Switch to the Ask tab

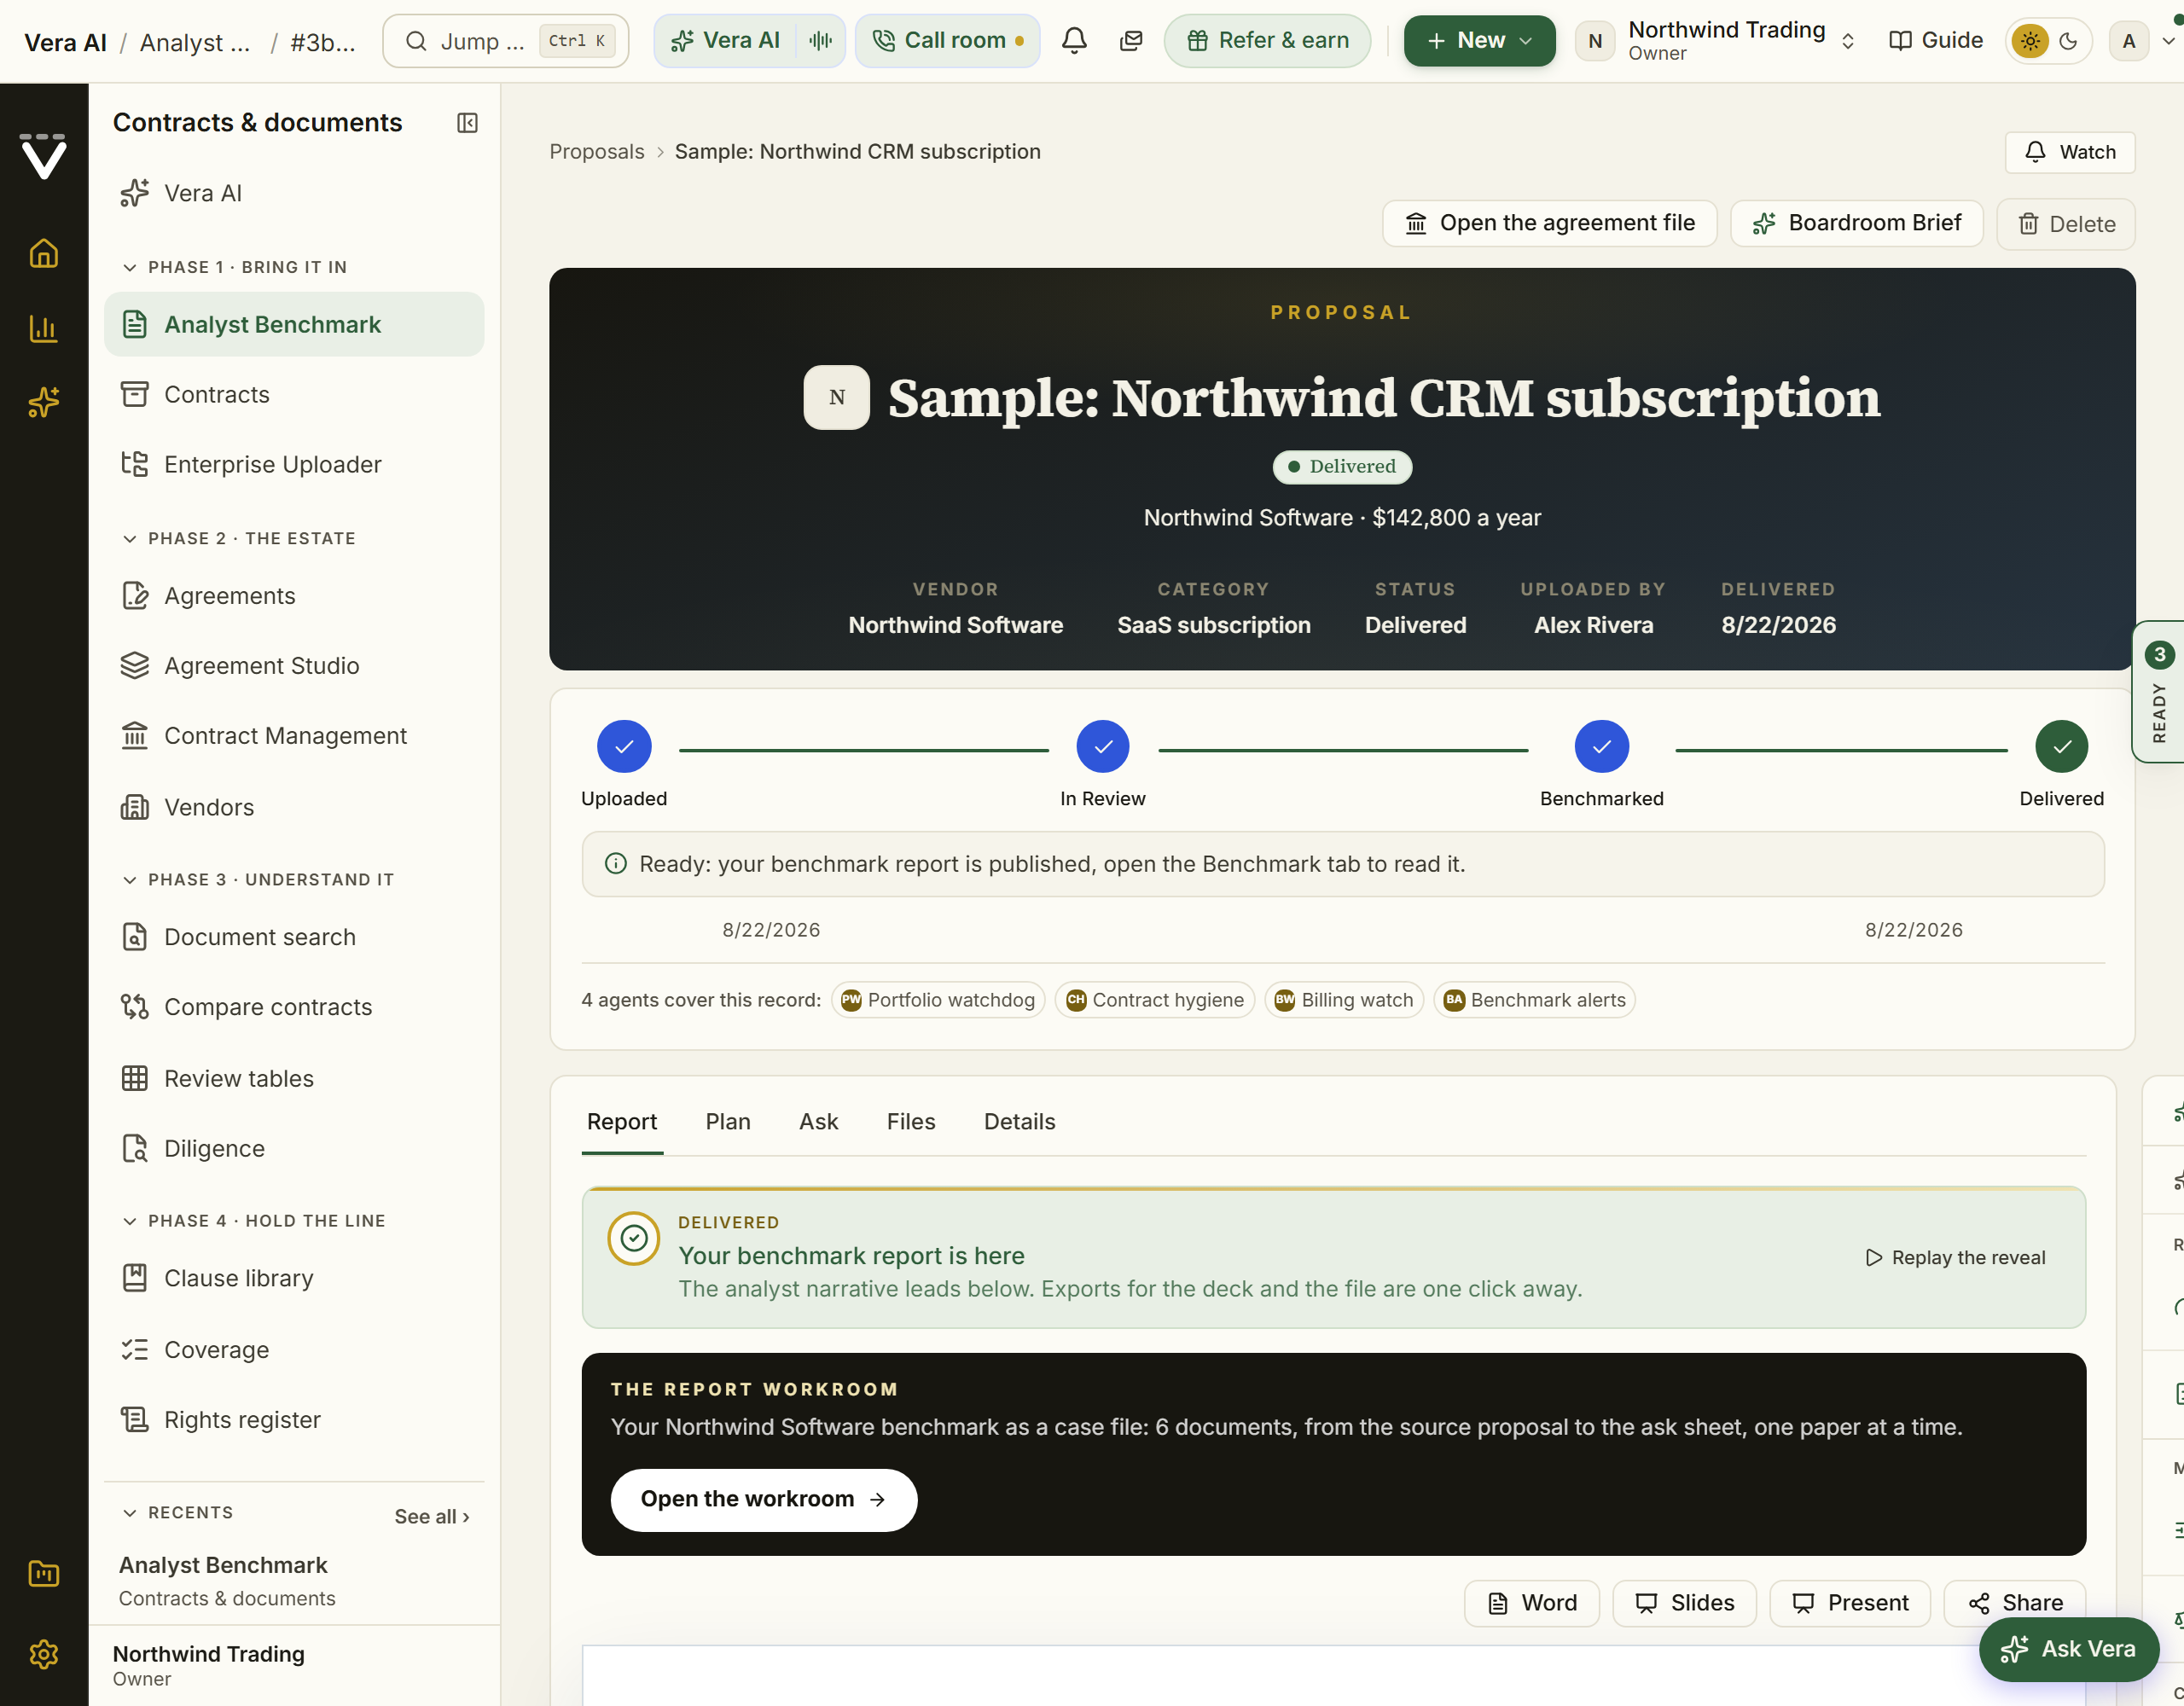click(818, 1121)
